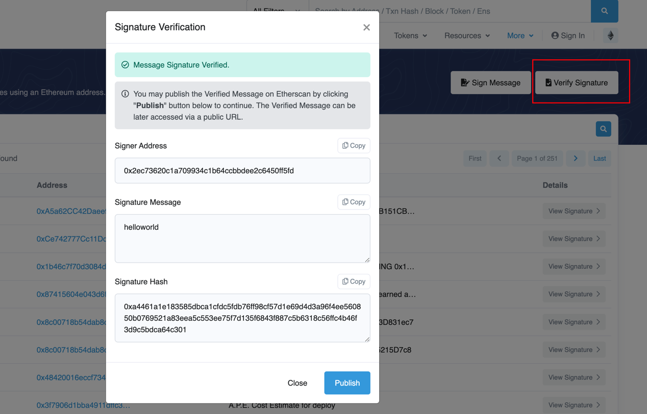Copy the Signer Address
Screen dimensions: 647x414
click(x=354, y=146)
